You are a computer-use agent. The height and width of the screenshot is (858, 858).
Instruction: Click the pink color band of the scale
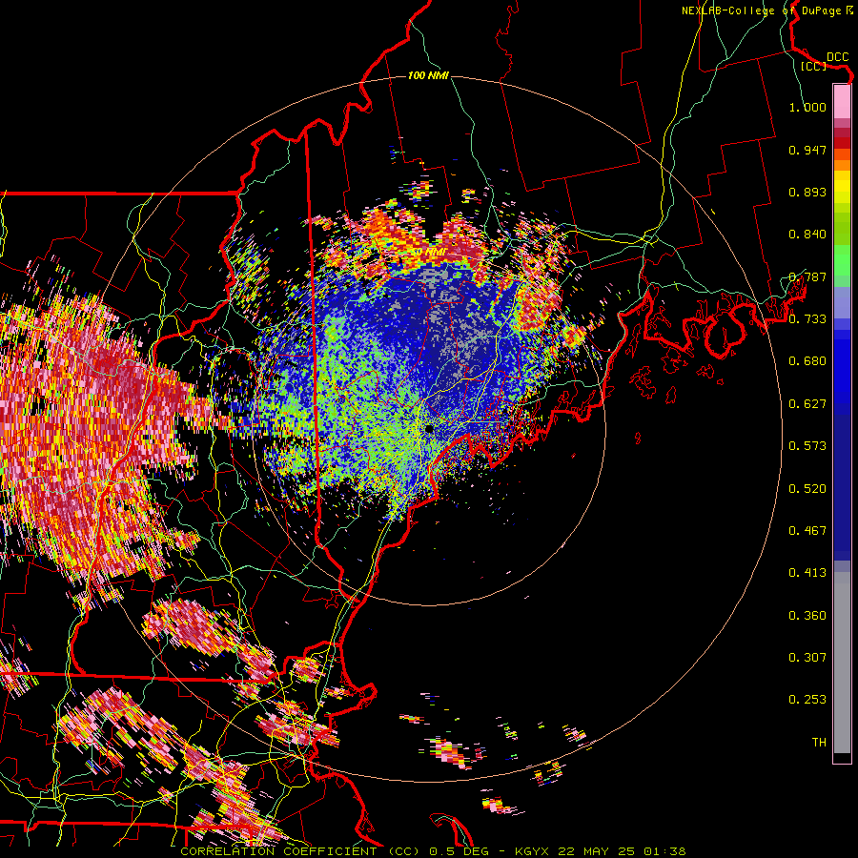coord(842,102)
